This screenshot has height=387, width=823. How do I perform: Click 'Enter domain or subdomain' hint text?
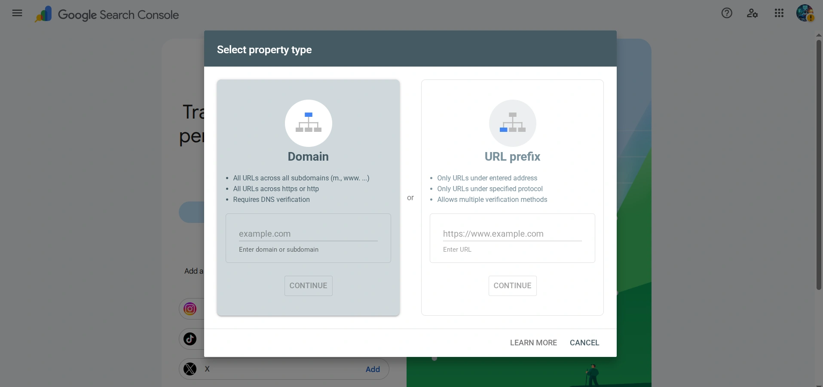tap(278, 250)
